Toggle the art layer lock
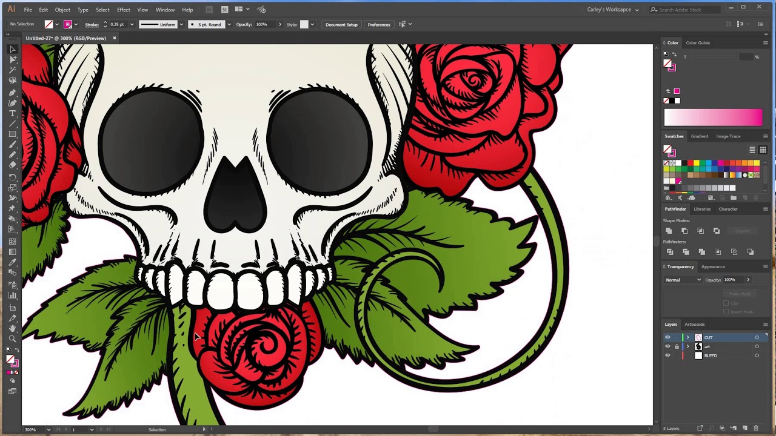This screenshot has width=776, height=436. 677,346
